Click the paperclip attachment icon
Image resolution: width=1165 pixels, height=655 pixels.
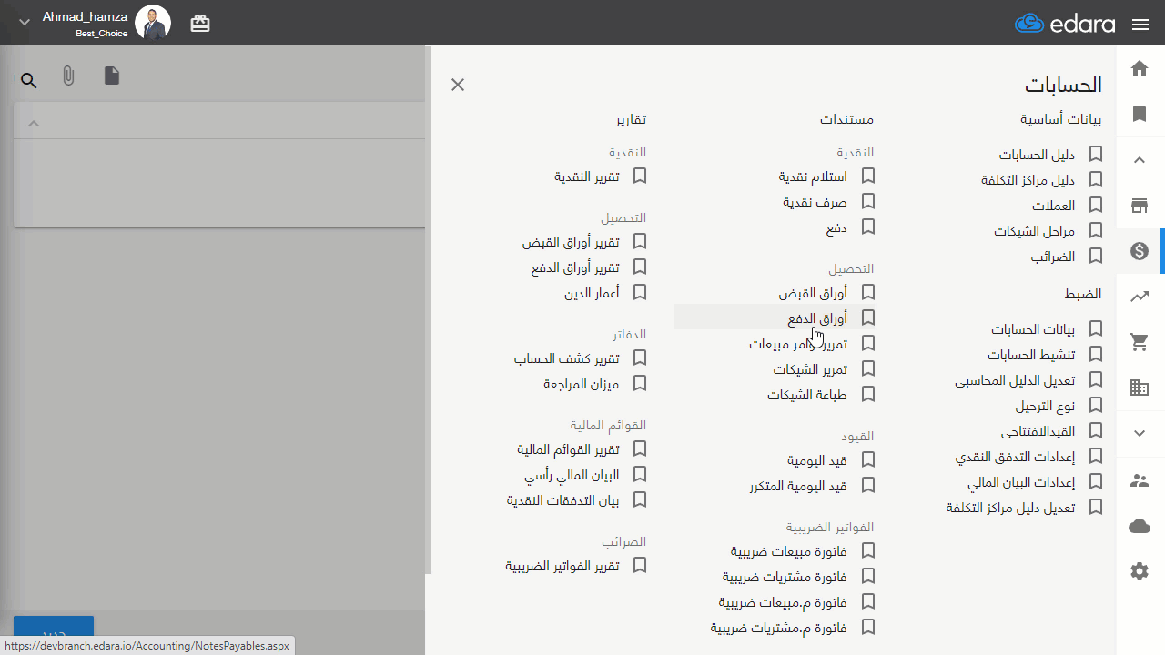(68, 76)
